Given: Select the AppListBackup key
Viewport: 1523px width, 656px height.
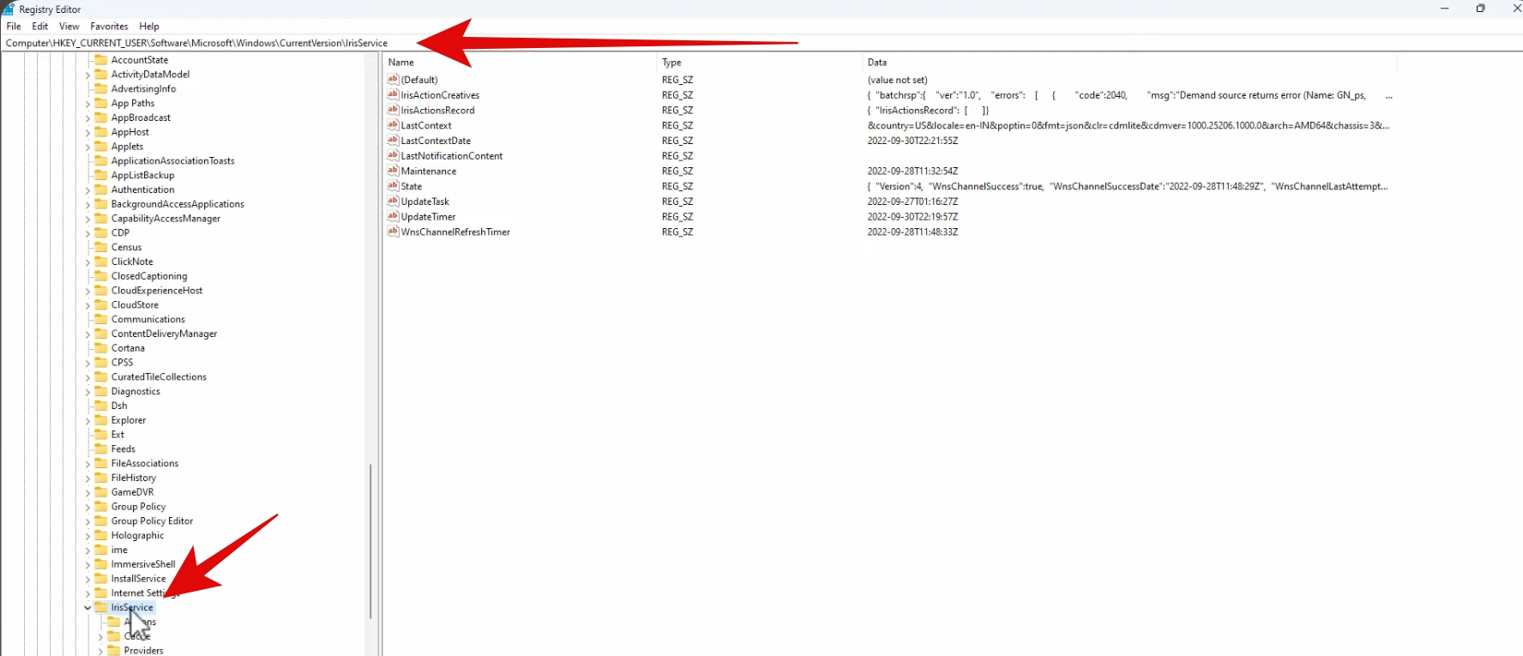Looking at the screenshot, I should pos(142,175).
